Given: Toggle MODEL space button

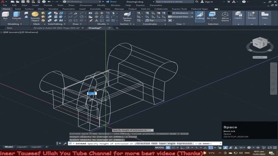Looking at the screenshot, I should pos(159,147).
